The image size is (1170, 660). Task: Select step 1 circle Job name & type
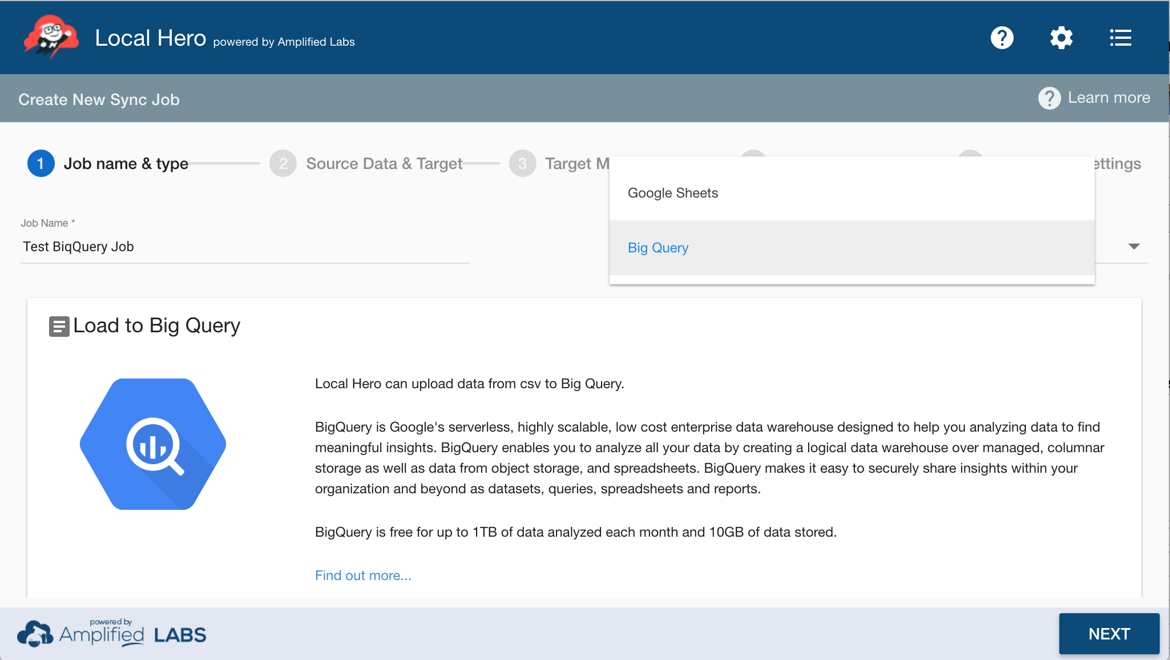pos(41,164)
